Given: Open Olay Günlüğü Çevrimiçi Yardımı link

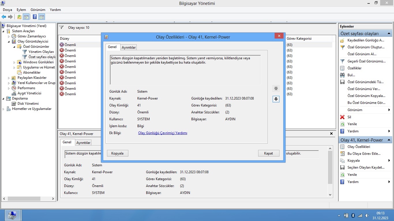Looking at the screenshot, I should [x=163, y=133].
